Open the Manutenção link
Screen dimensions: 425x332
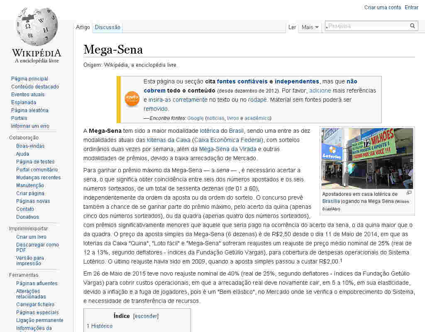pos(30,186)
